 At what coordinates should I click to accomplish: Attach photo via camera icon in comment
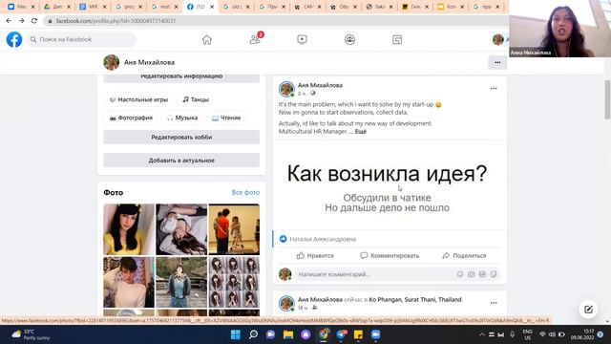(471, 274)
